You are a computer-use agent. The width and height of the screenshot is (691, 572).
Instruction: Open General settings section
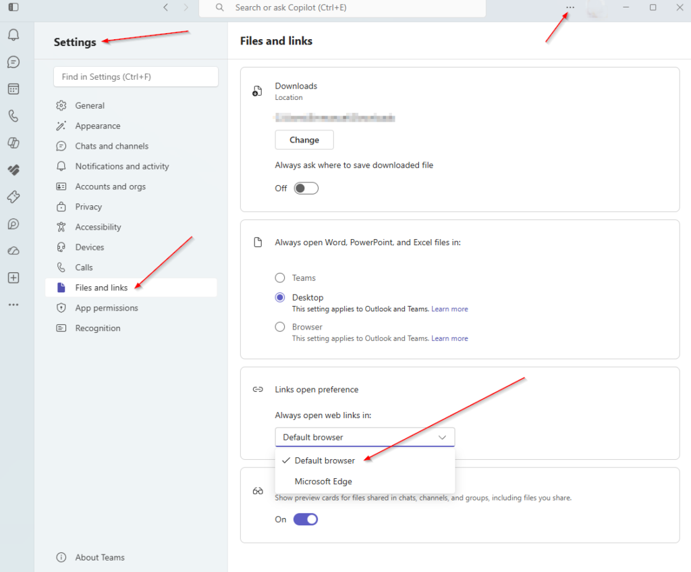[132, 105]
